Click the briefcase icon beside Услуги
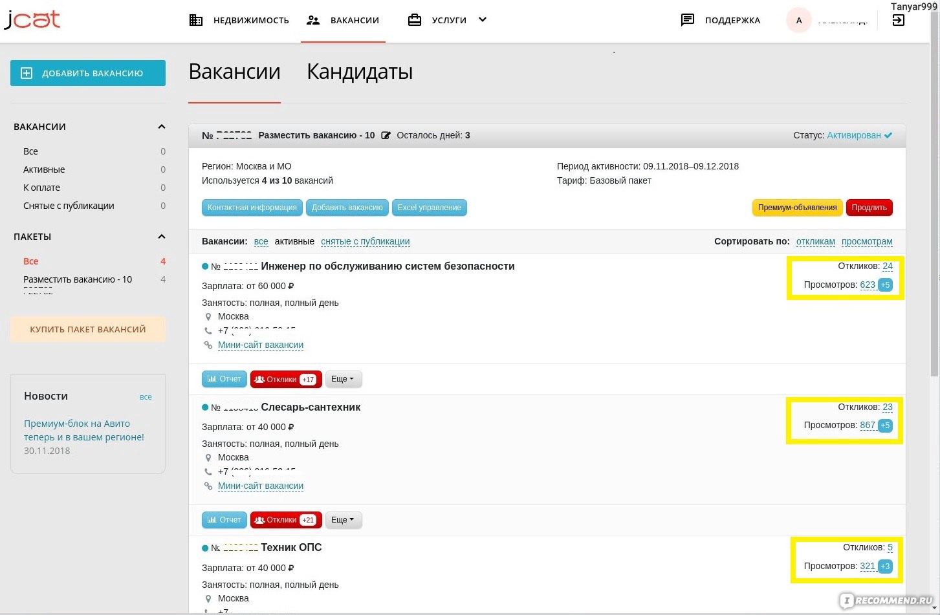Image resolution: width=940 pixels, height=615 pixels. [414, 20]
